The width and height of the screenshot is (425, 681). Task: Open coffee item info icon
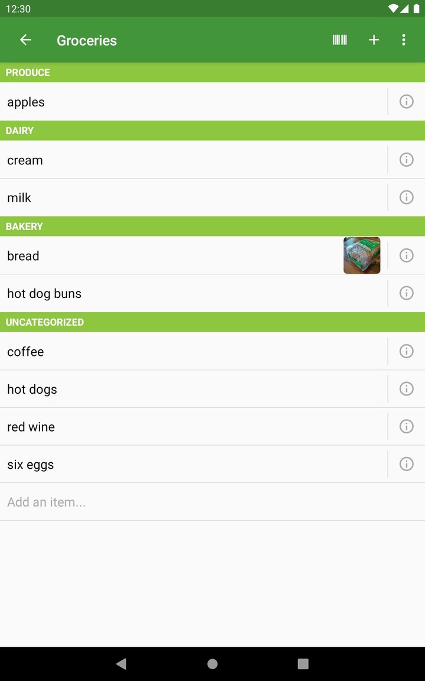(406, 351)
